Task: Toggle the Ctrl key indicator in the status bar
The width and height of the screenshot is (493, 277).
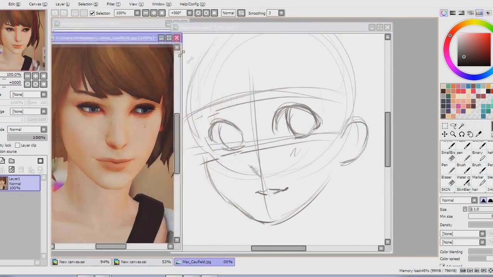Action: [x=470, y=271]
